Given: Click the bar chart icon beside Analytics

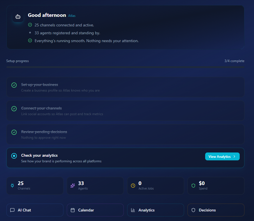Looking at the screenshot, I should [x=132, y=210].
